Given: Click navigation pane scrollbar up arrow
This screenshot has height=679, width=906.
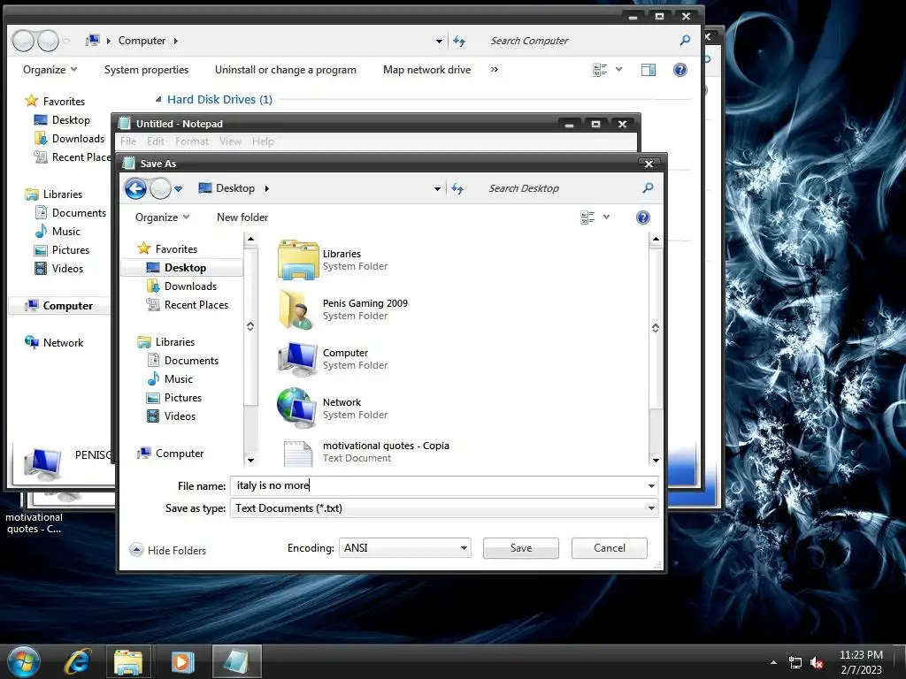Looking at the screenshot, I should [x=250, y=239].
